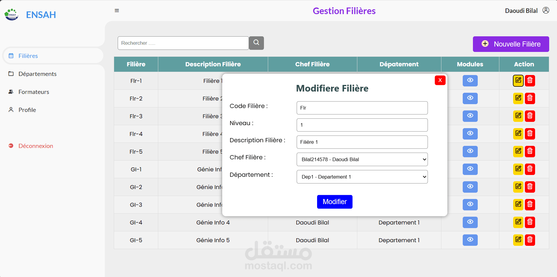Delete filière Flr-3 with trash icon
The image size is (557, 277).
[530, 116]
